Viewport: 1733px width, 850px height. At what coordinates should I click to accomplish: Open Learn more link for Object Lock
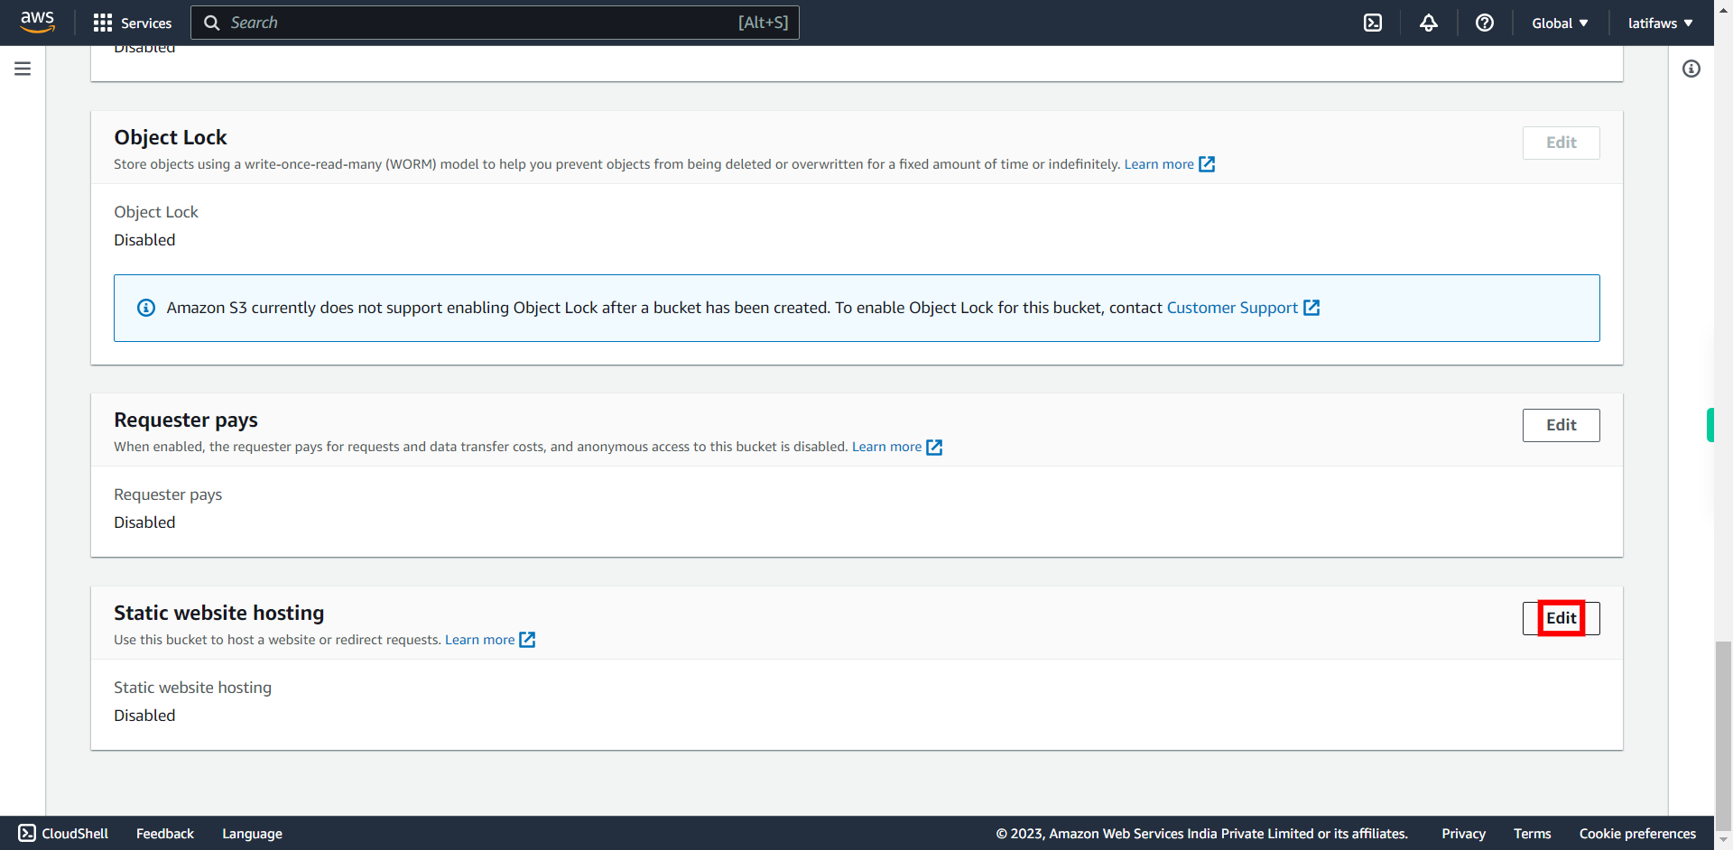(1159, 164)
